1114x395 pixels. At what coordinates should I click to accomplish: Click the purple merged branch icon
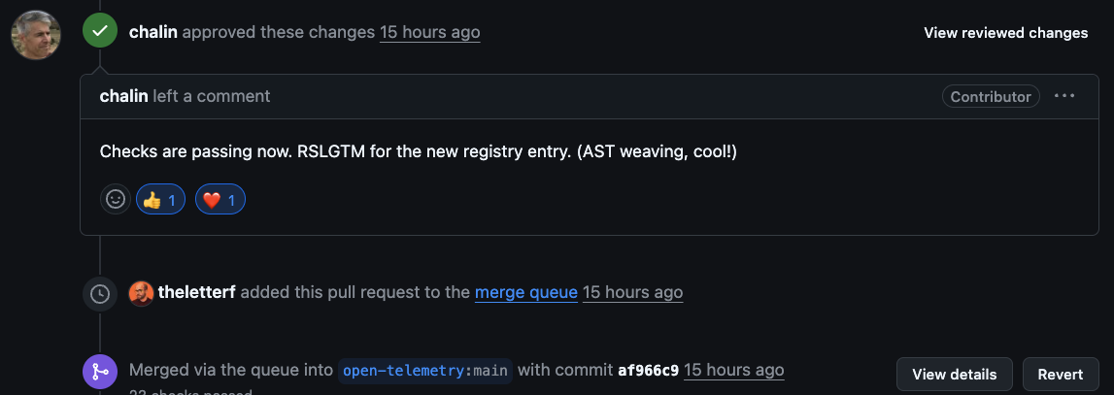pos(99,371)
